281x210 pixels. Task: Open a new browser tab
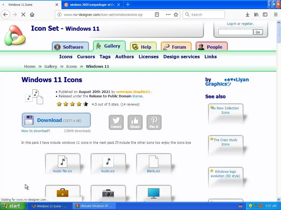128,4
